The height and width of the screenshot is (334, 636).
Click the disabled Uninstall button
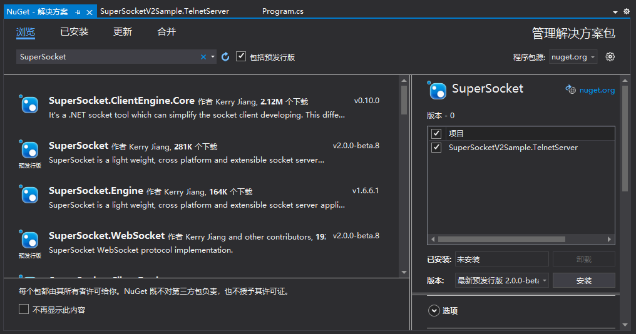pos(583,259)
